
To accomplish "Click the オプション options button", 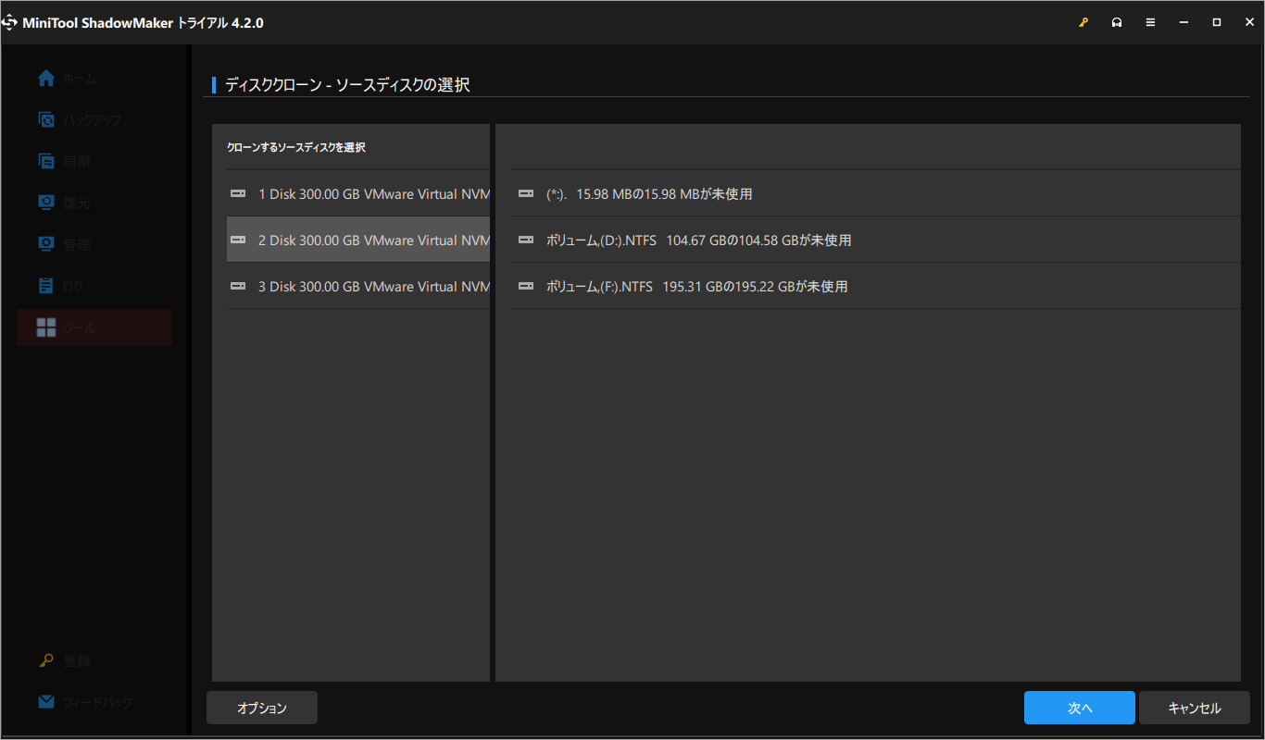I will tap(262, 708).
